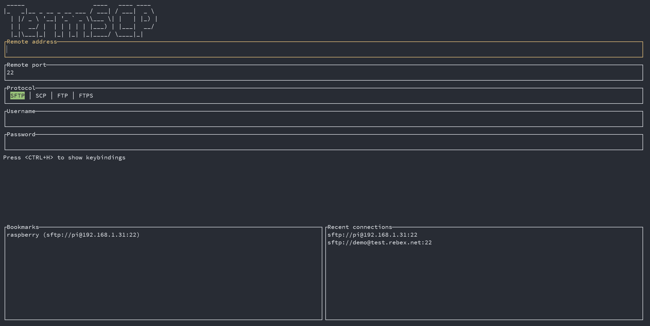
Task: Click the Recent connections panel title
Action: (x=359, y=227)
